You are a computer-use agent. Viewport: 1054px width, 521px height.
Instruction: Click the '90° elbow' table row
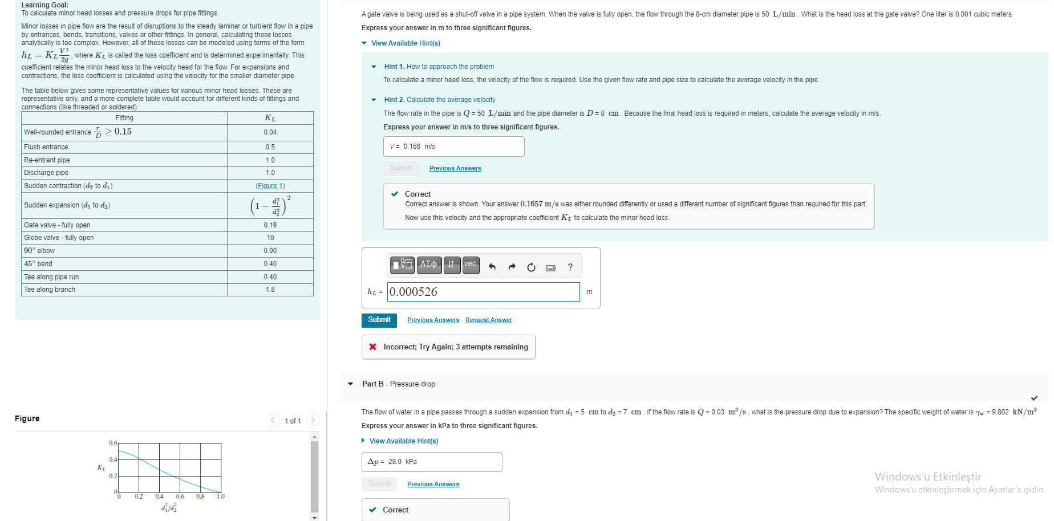pyautogui.click(x=167, y=251)
